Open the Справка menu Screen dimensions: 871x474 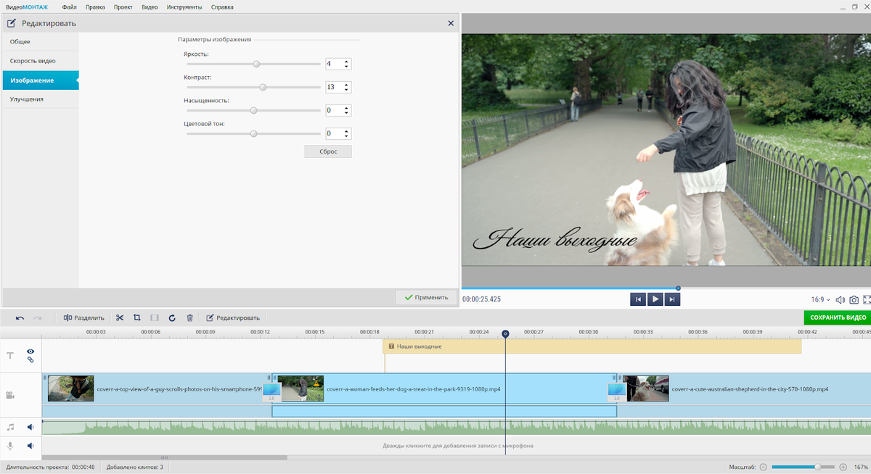[222, 7]
